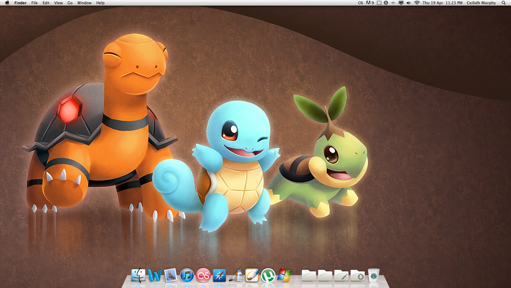The width and height of the screenshot is (511, 288).
Task: Open the Starbucks cup Trash icon
Action: [x=374, y=275]
